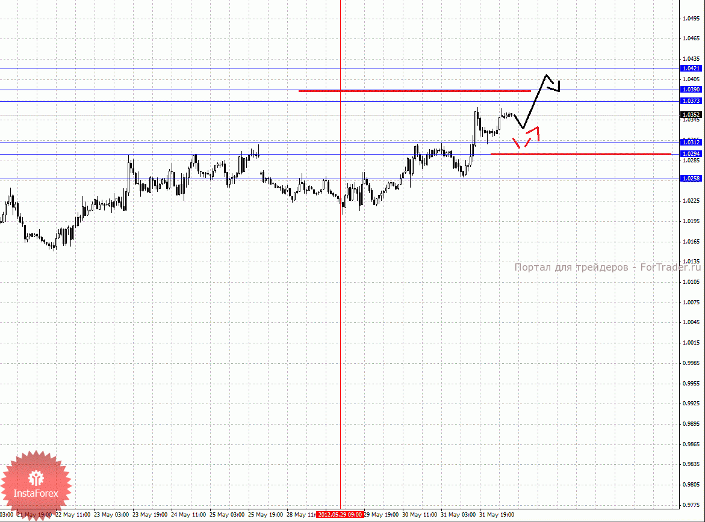Screen dimensions: 705x522
Task: Click the 1.0495 price axis value
Action: (691, 19)
